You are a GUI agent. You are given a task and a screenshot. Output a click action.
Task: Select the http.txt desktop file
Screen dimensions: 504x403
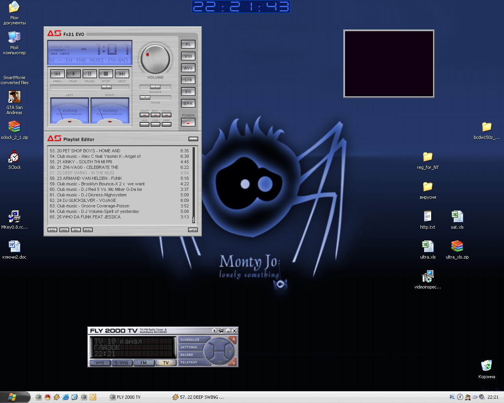tap(428, 220)
